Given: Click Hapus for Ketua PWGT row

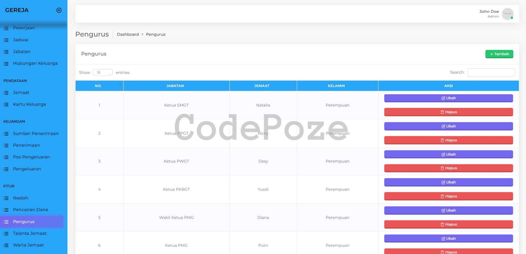Looking at the screenshot, I should 448,168.
